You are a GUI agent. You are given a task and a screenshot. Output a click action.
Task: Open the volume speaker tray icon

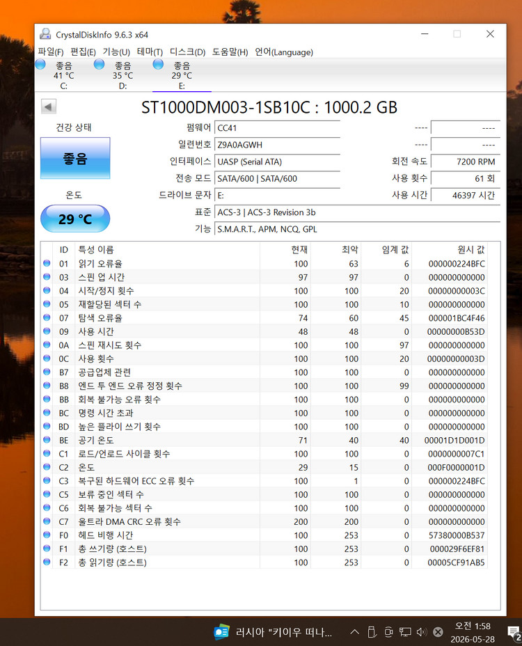coord(422,632)
